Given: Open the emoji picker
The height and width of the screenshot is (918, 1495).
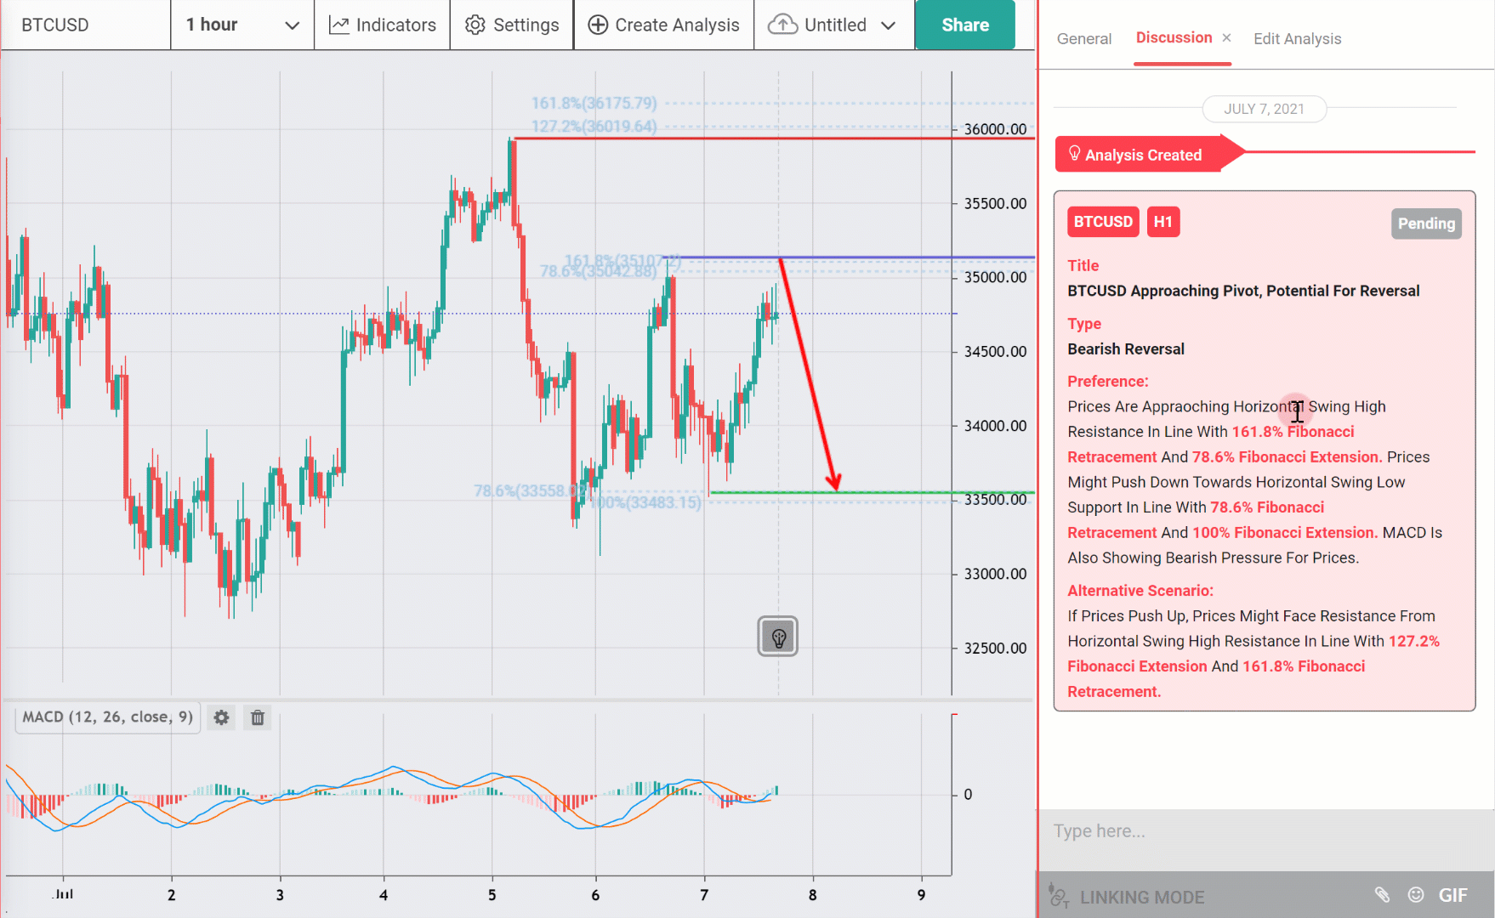Looking at the screenshot, I should [x=1416, y=894].
